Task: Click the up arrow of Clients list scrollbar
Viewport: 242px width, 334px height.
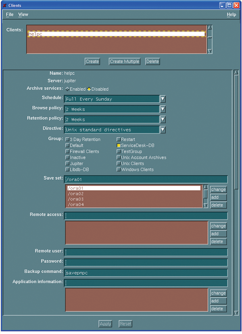Action: (x=209, y=28)
